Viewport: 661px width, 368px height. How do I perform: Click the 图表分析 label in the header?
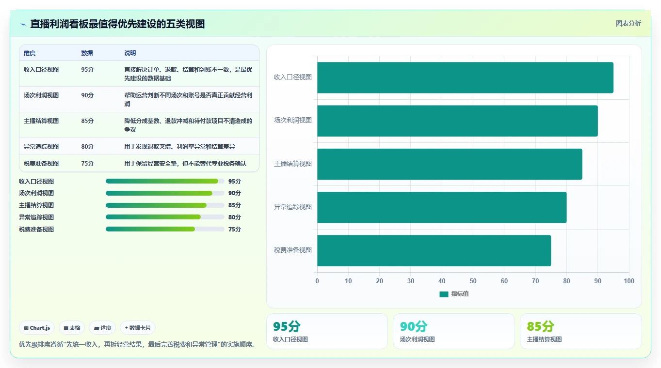628,23
